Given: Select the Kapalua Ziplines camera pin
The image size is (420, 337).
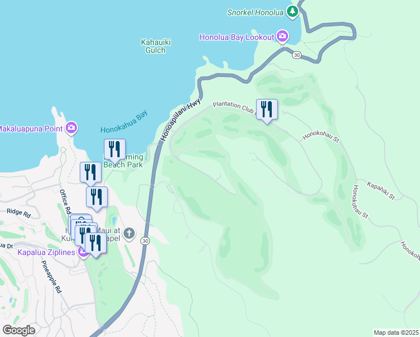Looking at the screenshot, I should tap(83, 252).
